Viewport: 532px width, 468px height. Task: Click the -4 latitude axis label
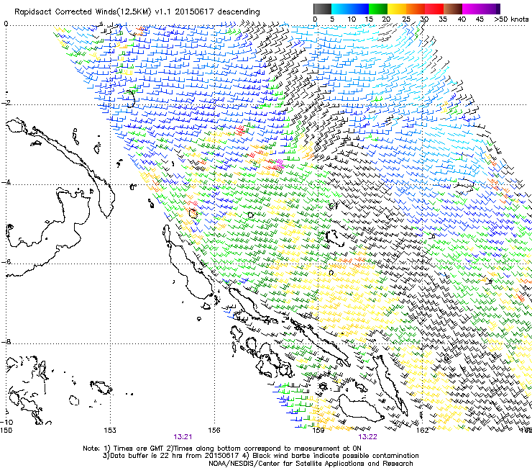[6, 182]
